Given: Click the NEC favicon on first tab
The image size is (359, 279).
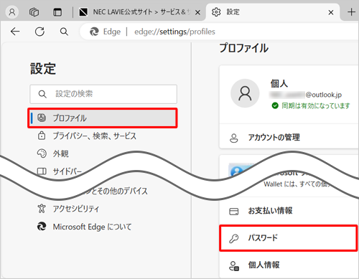Looking at the screenshot, I should coord(83,12).
